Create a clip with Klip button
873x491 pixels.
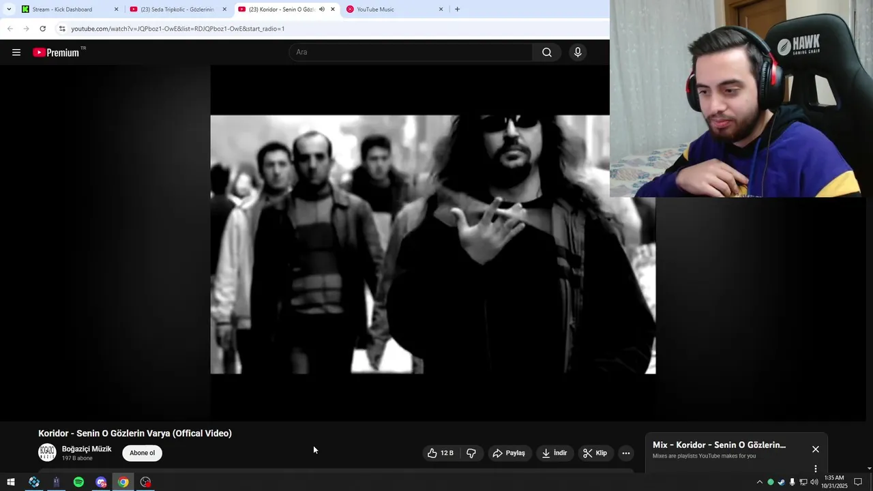(595, 453)
